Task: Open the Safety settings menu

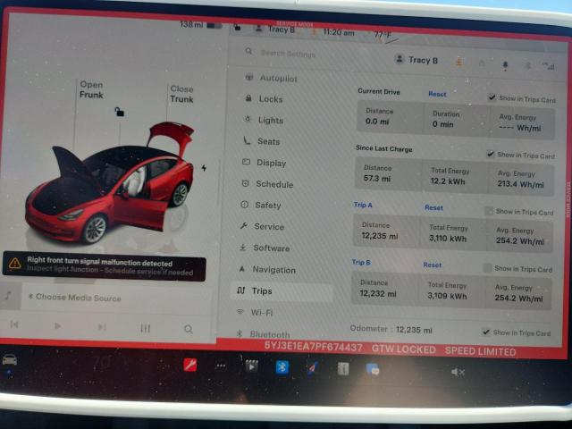Action: click(x=261, y=205)
